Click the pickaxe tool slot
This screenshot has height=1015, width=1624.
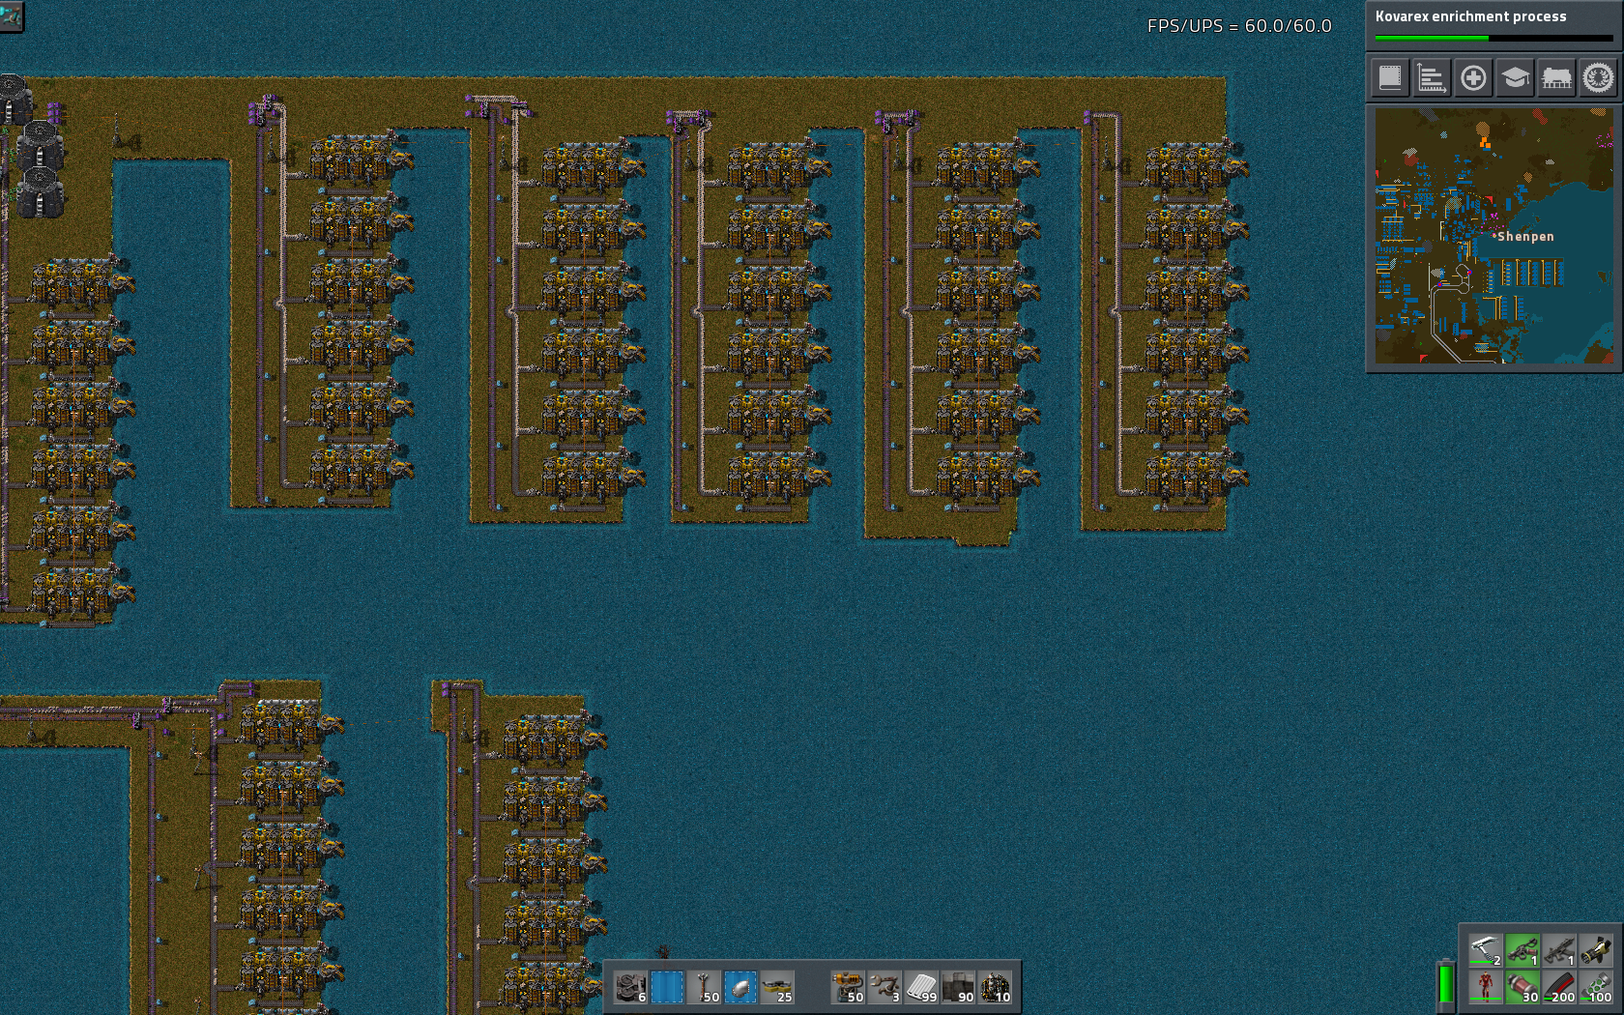point(1485,950)
